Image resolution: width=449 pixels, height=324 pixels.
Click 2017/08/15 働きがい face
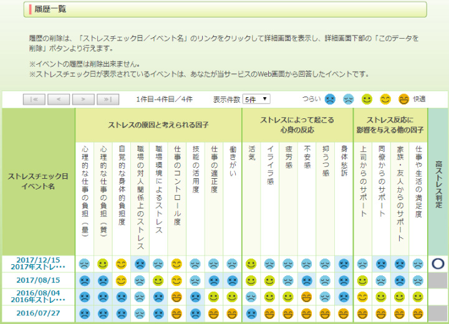click(x=232, y=281)
